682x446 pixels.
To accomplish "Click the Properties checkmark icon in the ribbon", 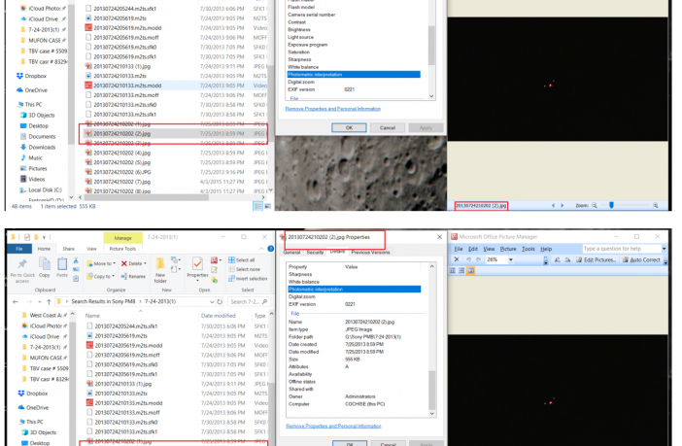I will [x=197, y=263].
